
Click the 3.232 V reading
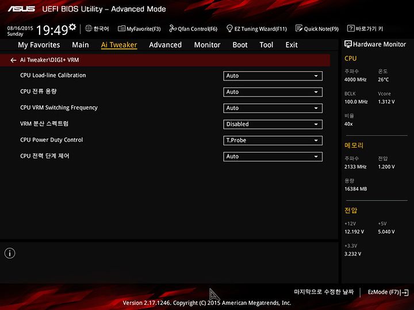tap(352, 254)
